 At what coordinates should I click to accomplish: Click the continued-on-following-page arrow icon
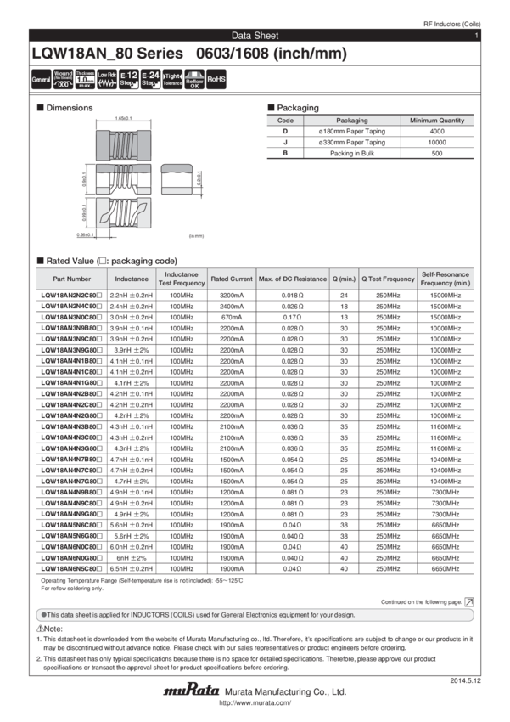point(469,602)
